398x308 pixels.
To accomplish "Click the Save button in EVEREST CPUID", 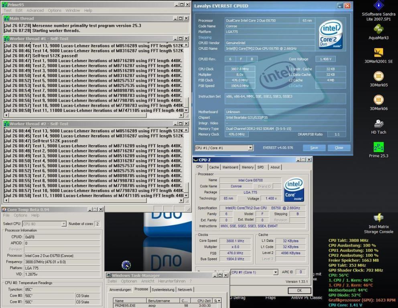I will click(314, 148).
